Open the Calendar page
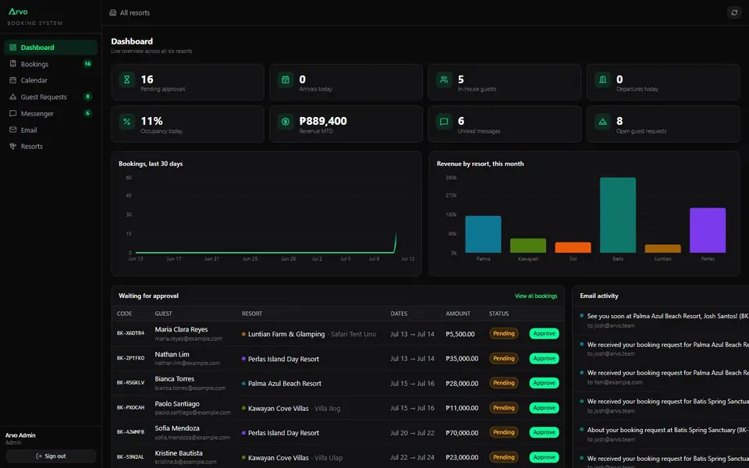 pyautogui.click(x=51, y=80)
